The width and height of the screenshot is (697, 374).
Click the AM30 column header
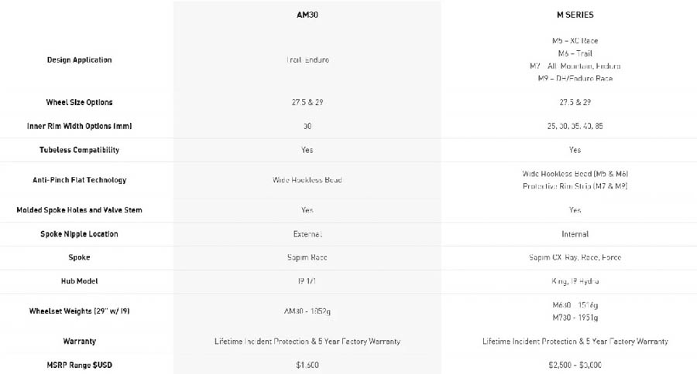[x=307, y=15]
